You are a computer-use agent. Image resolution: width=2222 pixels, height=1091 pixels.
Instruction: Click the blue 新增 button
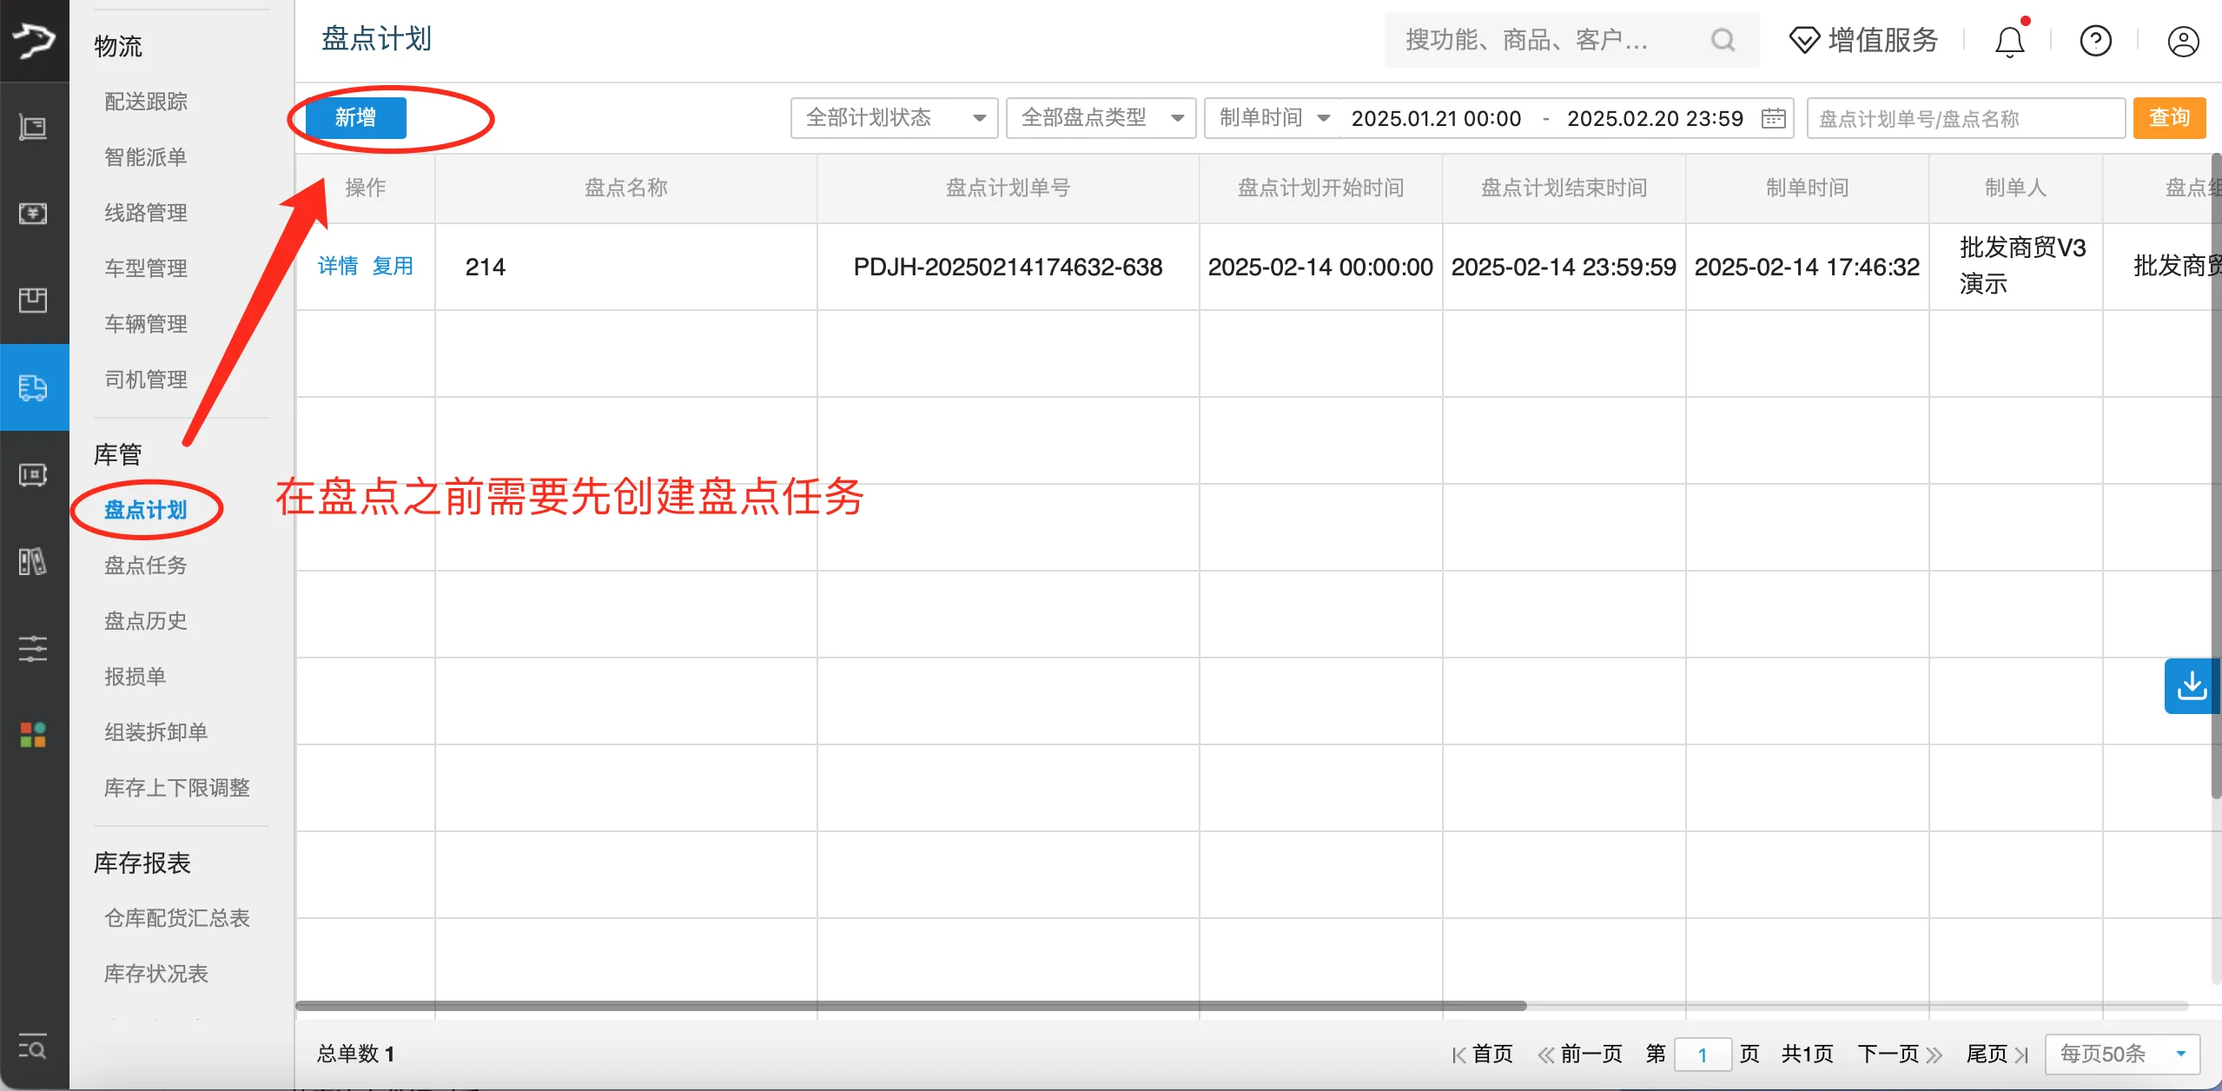[356, 117]
